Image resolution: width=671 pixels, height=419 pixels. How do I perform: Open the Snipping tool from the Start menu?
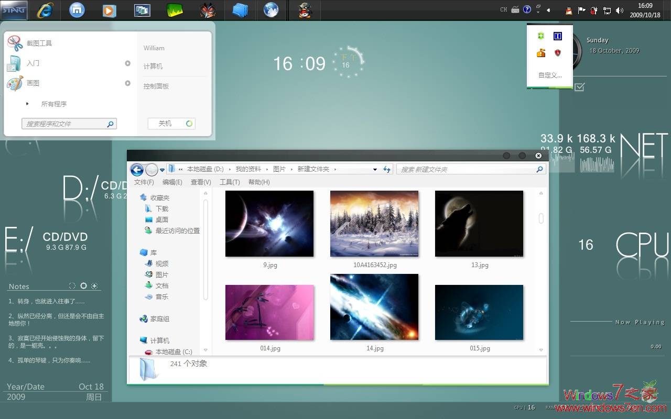click(40, 43)
